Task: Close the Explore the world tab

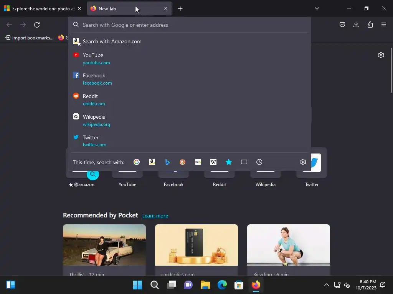Action: [x=79, y=8]
